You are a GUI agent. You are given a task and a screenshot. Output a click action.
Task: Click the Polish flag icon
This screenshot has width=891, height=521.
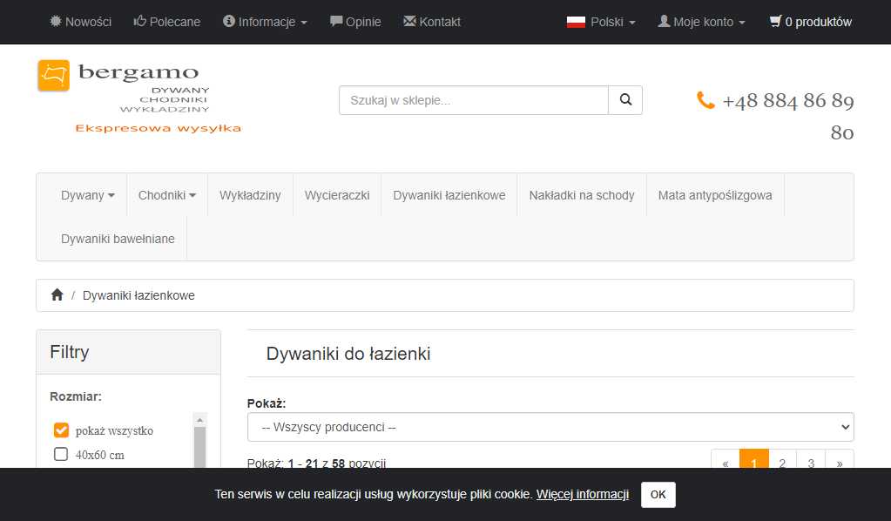pyautogui.click(x=576, y=22)
